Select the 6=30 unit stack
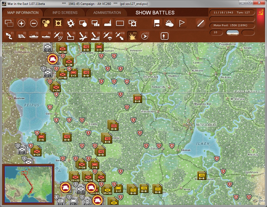267x207 pixels. [x=69, y=61]
